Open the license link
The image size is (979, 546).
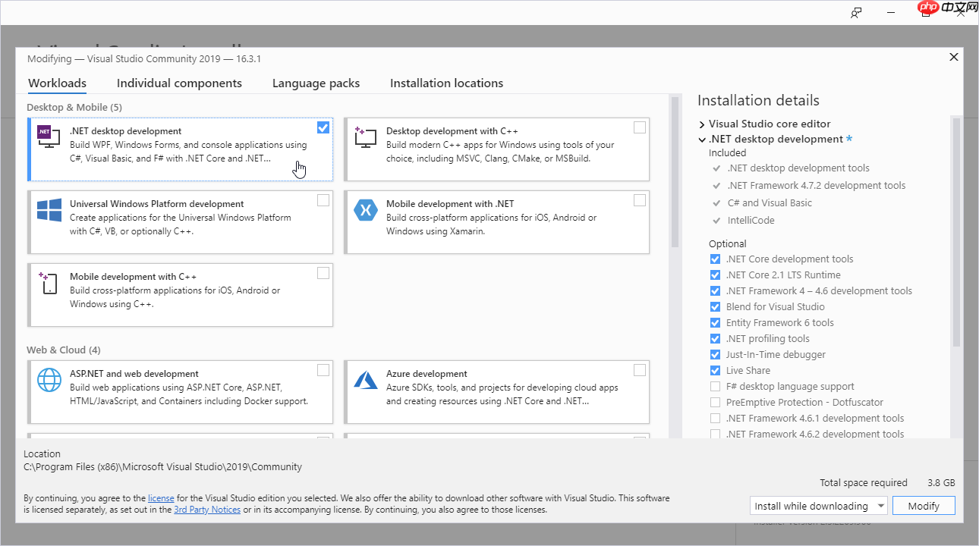(x=161, y=498)
